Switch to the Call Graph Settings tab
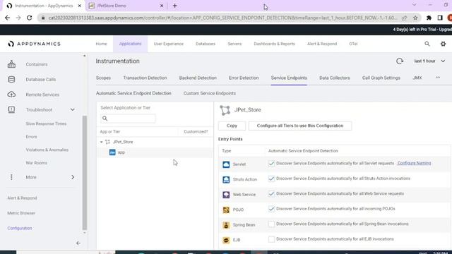This screenshot has width=452, height=254. (381, 78)
